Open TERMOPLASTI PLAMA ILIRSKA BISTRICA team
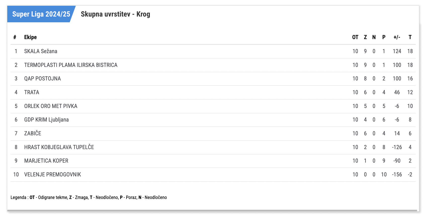The width and height of the screenshot is (426, 216). [71, 65]
